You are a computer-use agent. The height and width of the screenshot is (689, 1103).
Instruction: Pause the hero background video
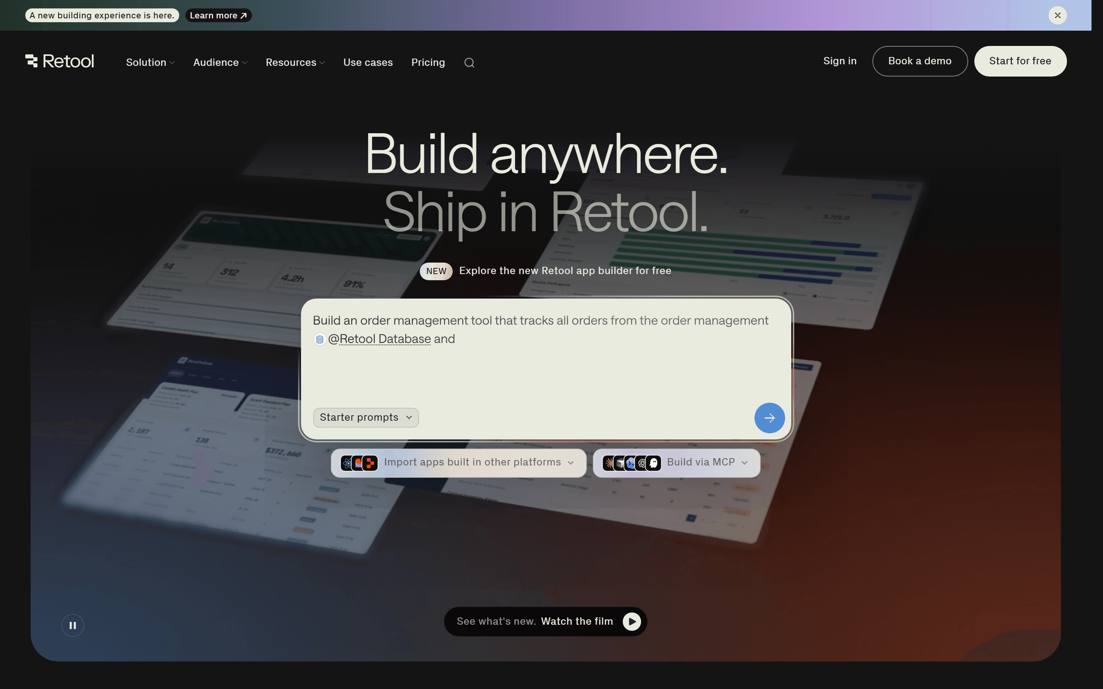72,625
